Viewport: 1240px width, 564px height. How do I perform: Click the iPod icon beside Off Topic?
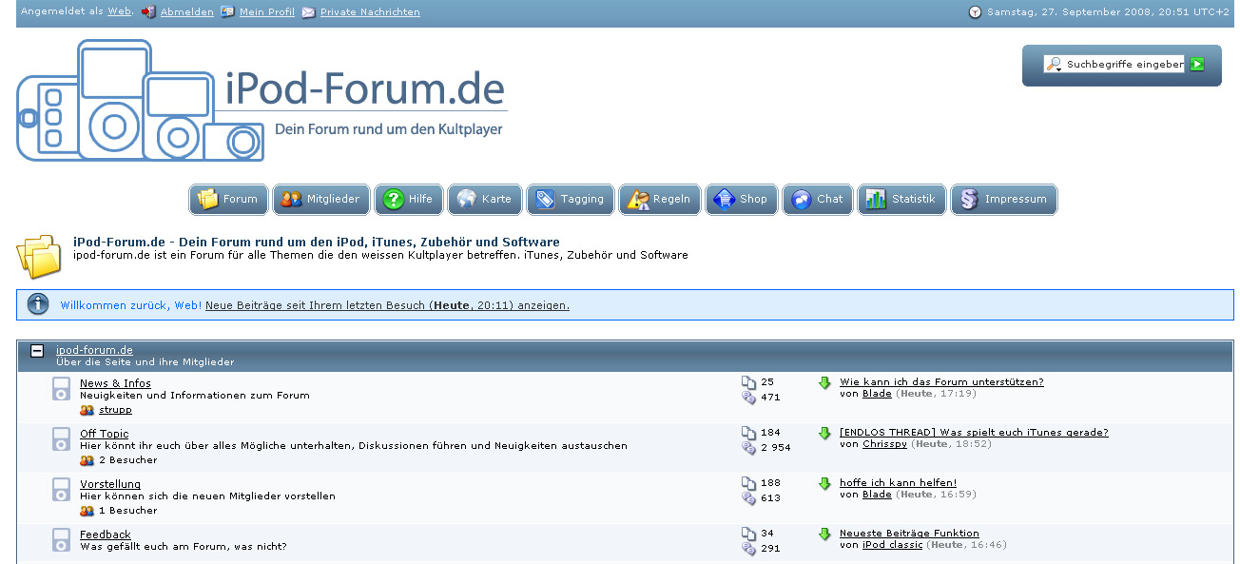[x=61, y=438]
